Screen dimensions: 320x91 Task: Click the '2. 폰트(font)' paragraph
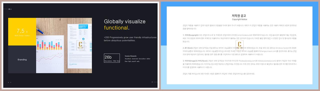pyautogui.click(x=240, y=51)
